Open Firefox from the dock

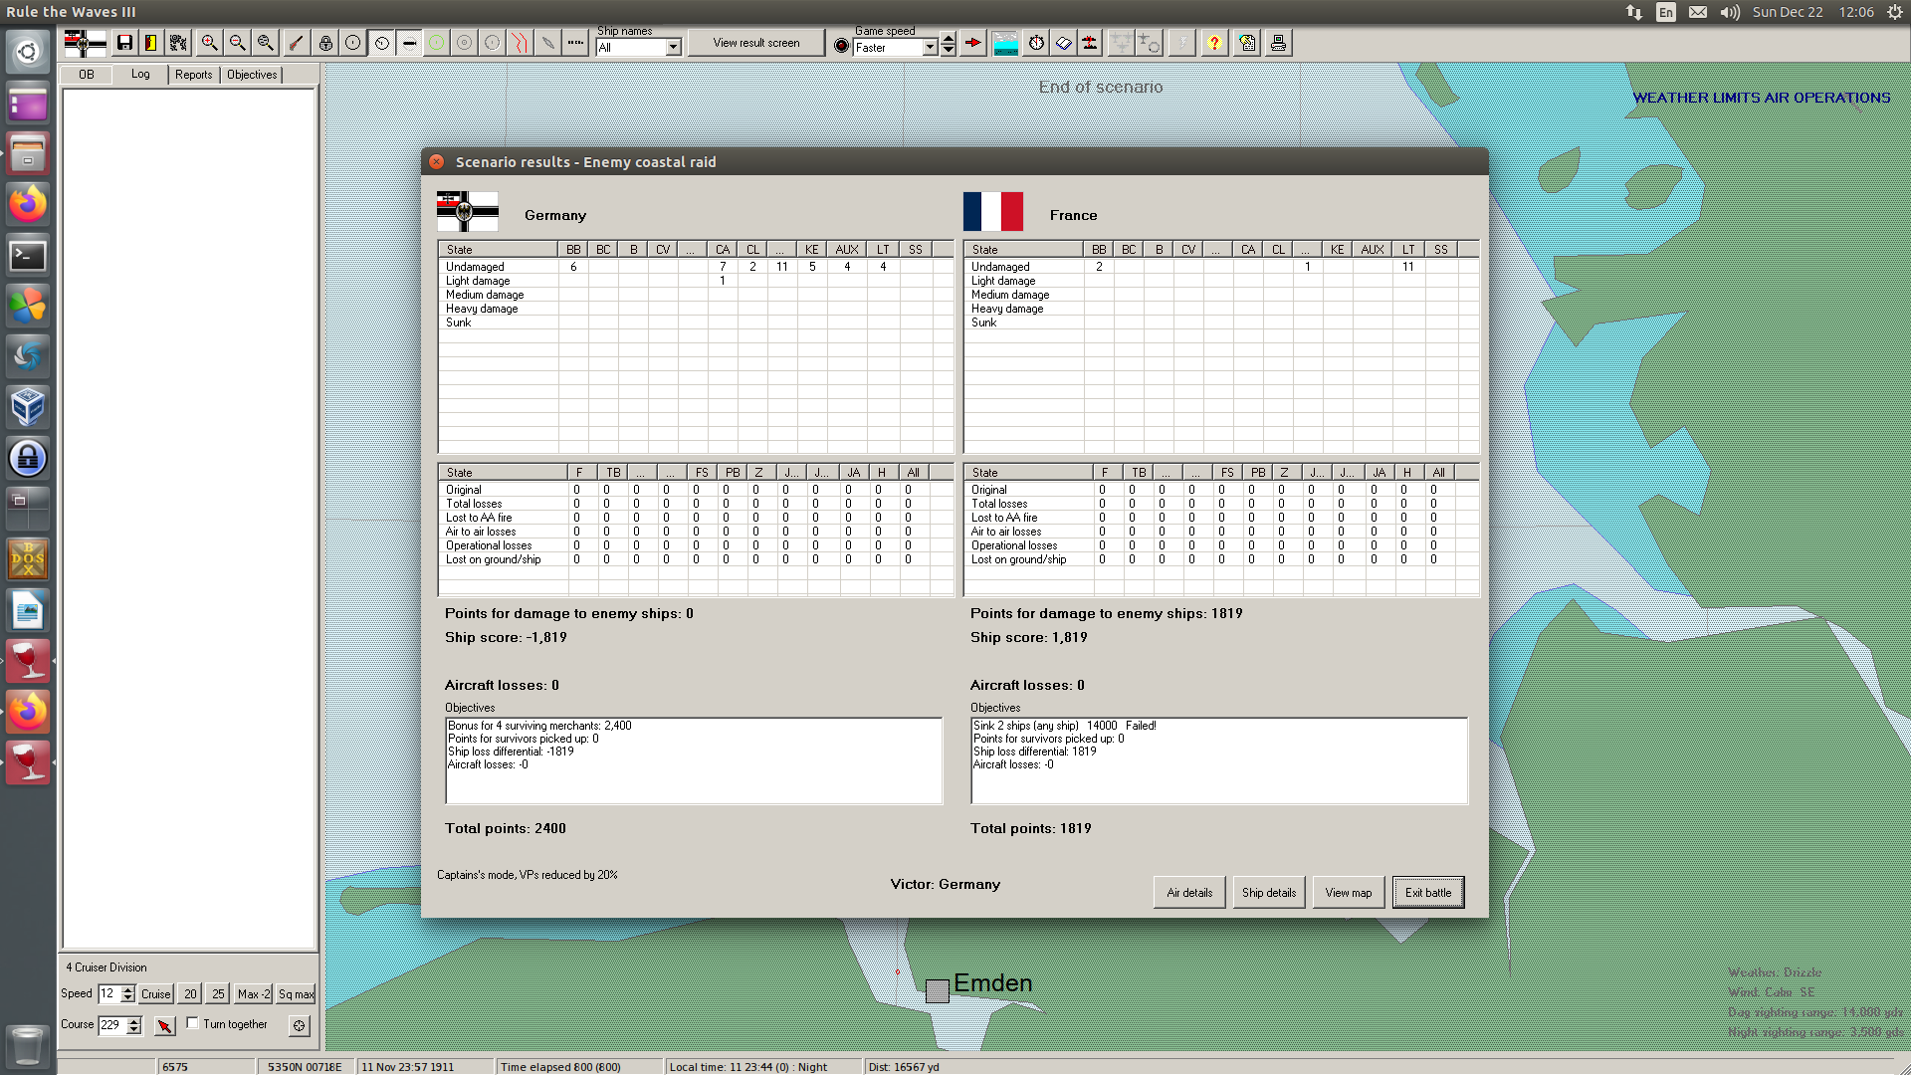pos(28,204)
